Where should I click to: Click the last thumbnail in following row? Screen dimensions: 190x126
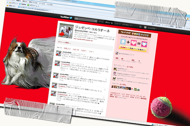[138, 90]
